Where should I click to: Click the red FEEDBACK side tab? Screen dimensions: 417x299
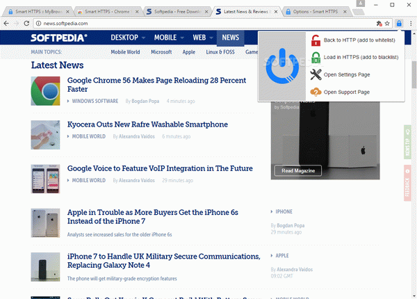(x=407, y=183)
